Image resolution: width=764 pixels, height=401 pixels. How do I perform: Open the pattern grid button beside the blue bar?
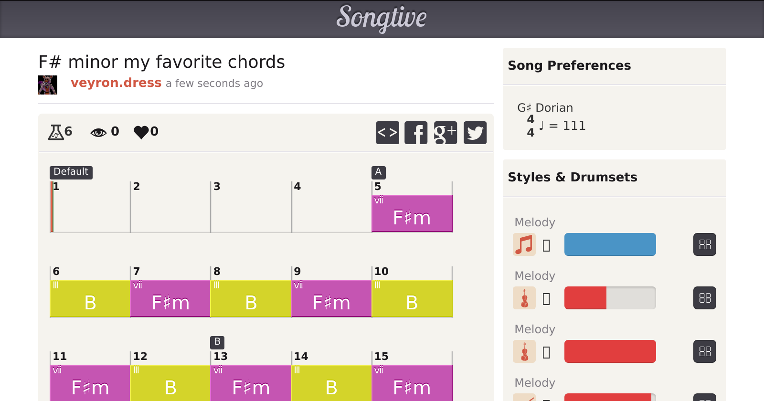pos(705,244)
